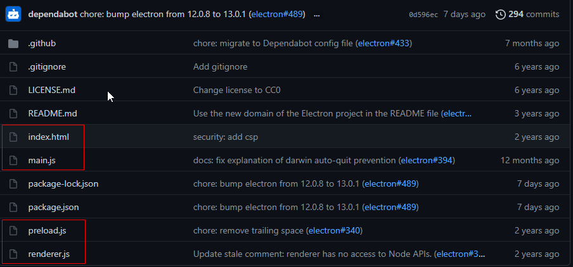The width and height of the screenshot is (573, 267).
Task: Open electron#489 link in package-lock.json row
Action: tap(390, 183)
